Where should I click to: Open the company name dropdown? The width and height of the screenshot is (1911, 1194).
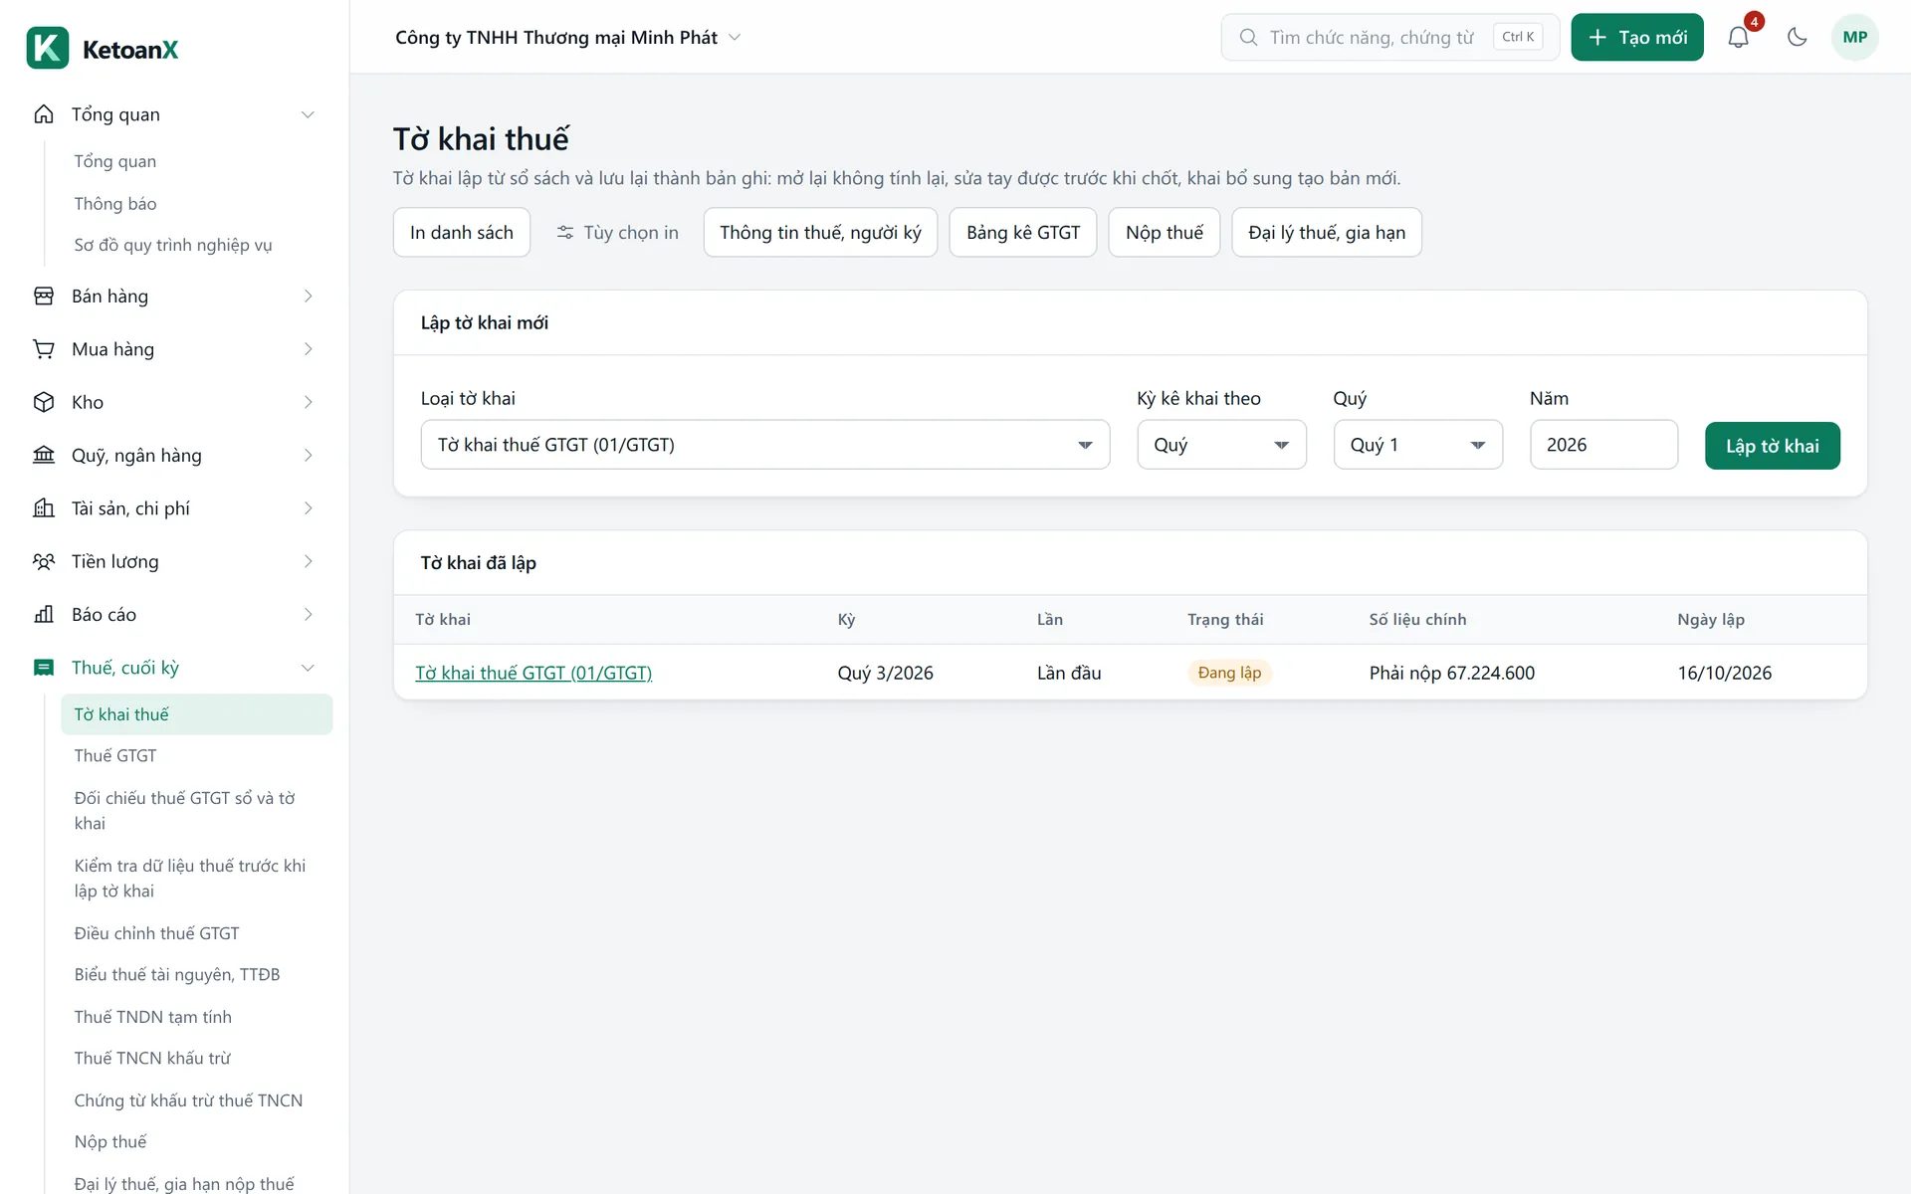pyautogui.click(x=568, y=38)
